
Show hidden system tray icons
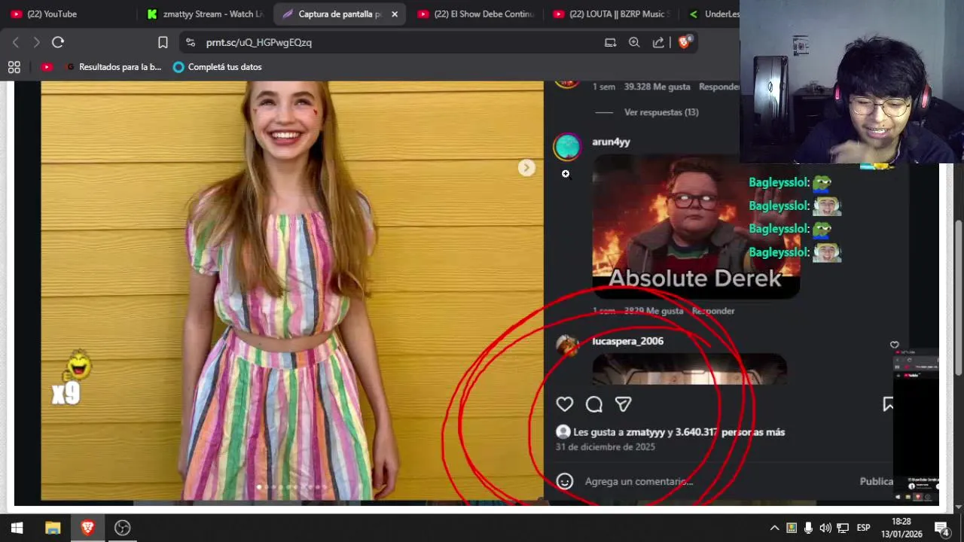774,528
